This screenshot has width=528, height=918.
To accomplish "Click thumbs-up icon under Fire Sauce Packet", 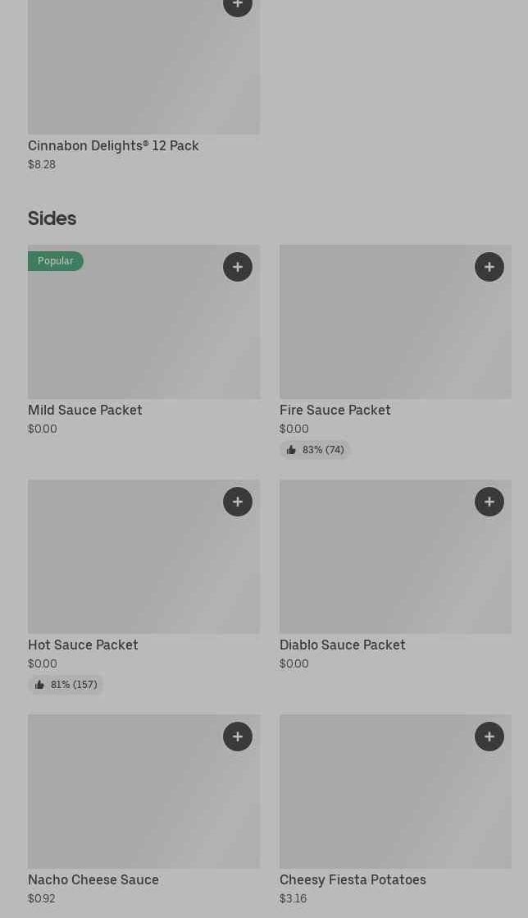I will coord(291,450).
